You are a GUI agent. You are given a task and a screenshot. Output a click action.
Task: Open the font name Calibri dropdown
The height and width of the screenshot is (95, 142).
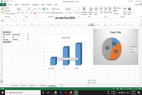click(27, 9)
